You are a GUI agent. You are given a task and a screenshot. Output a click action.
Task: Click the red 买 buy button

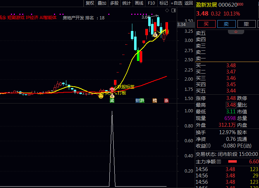tap(206, 24)
